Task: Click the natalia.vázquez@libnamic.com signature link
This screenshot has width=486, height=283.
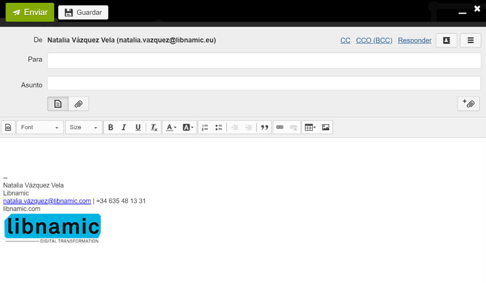Action: click(47, 201)
